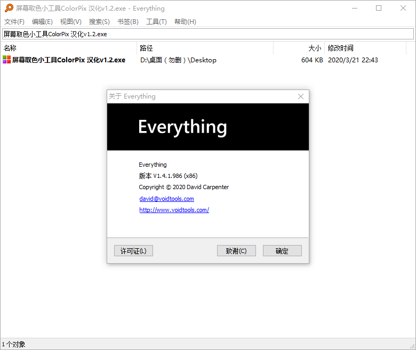Image resolution: width=416 pixels, height=350 pixels.
Task: Open the http://www.voidtools.com/ link
Action: pos(174,210)
